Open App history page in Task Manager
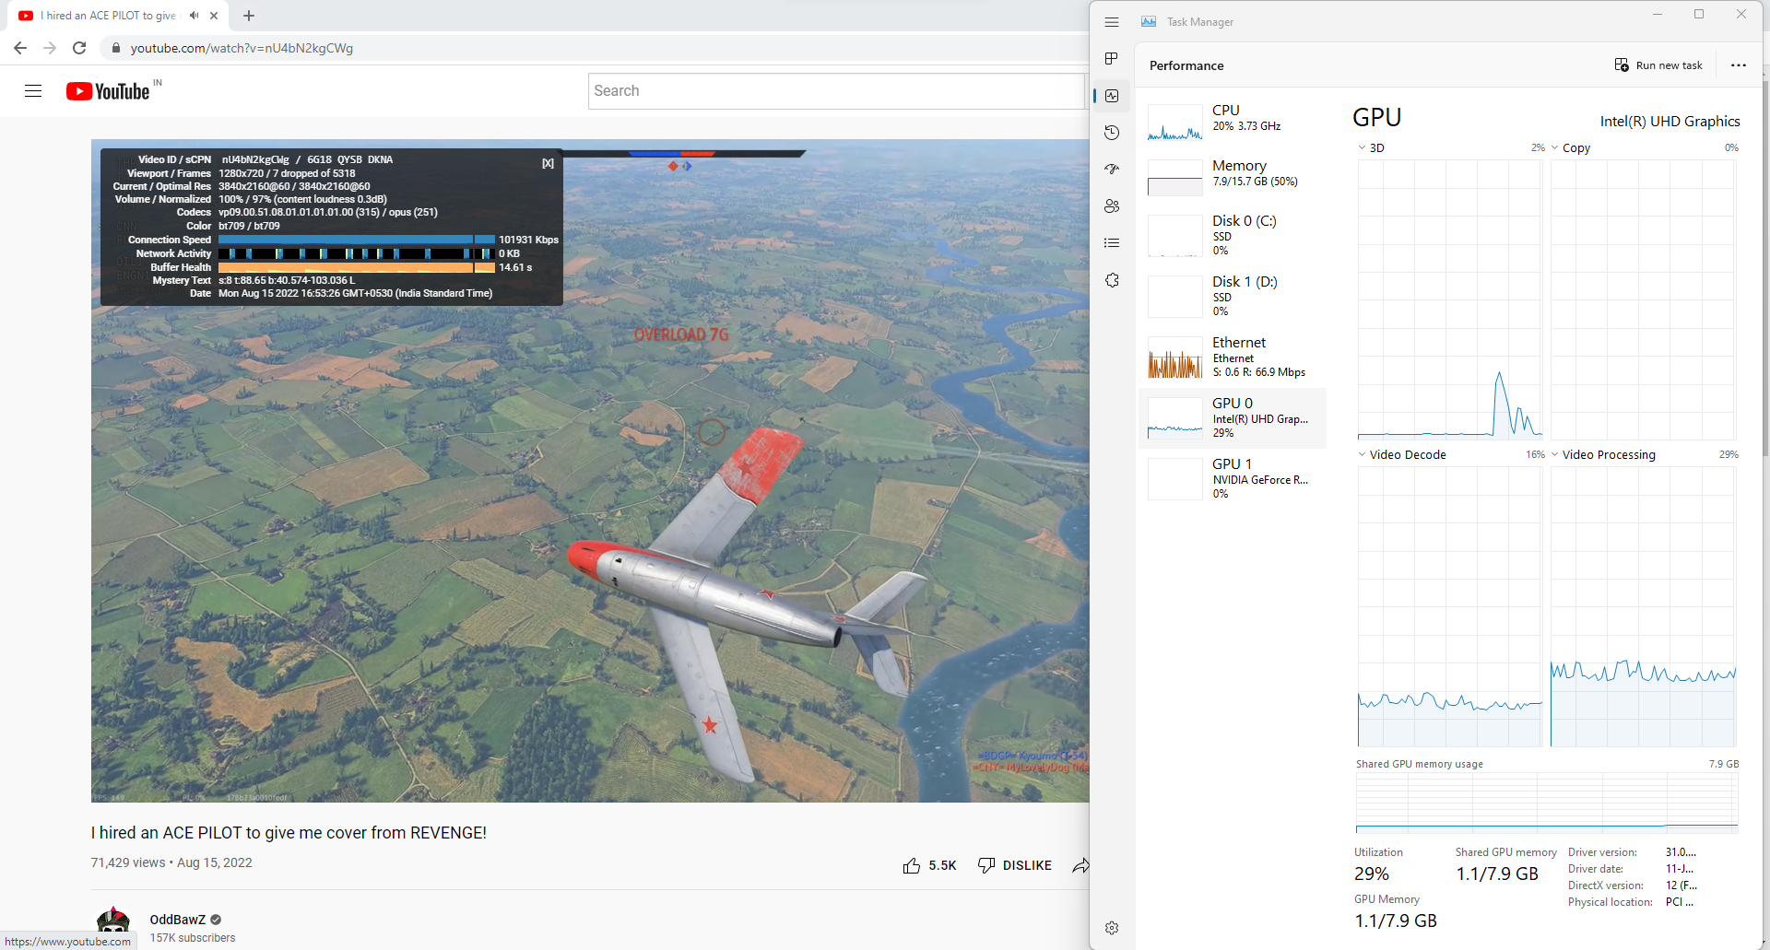The height and width of the screenshot is (950, 1770). (1112, 133)
